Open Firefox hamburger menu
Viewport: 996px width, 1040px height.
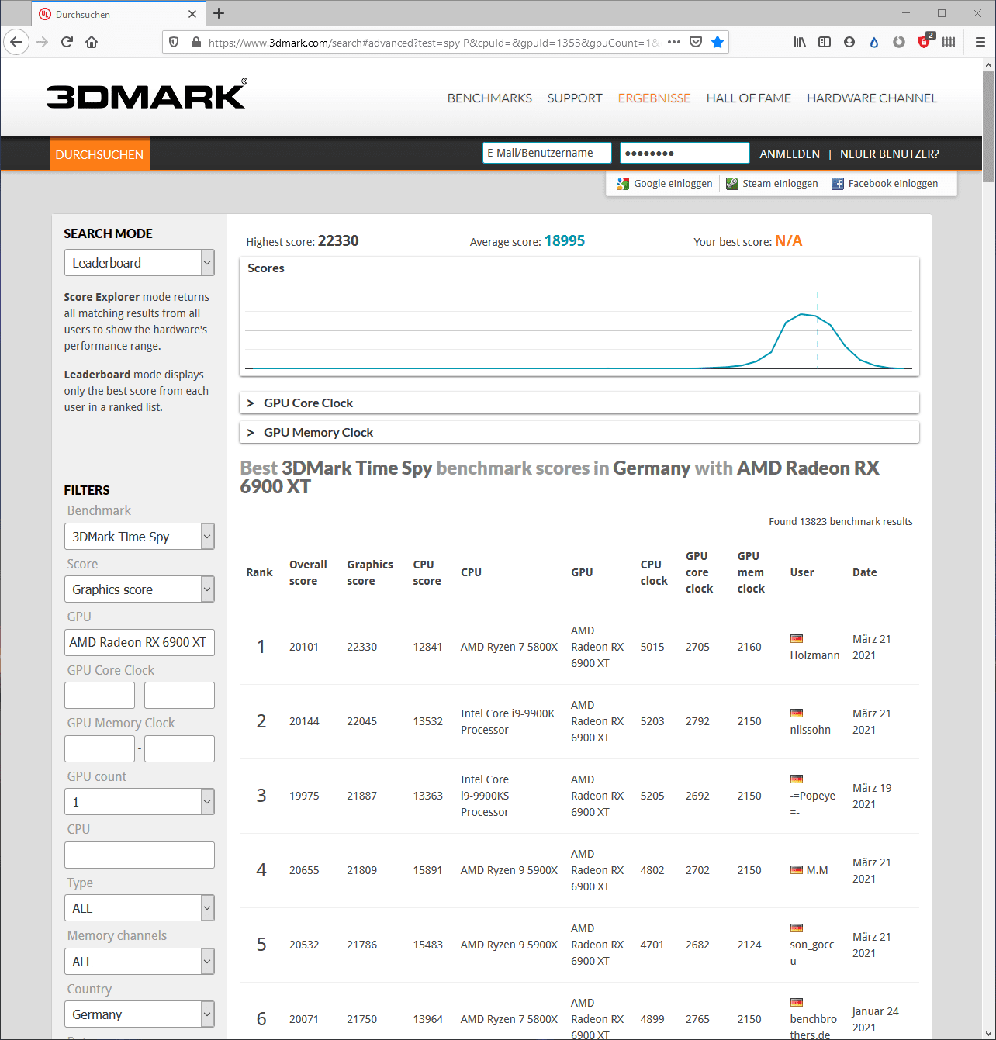click(x=980, y=42)
